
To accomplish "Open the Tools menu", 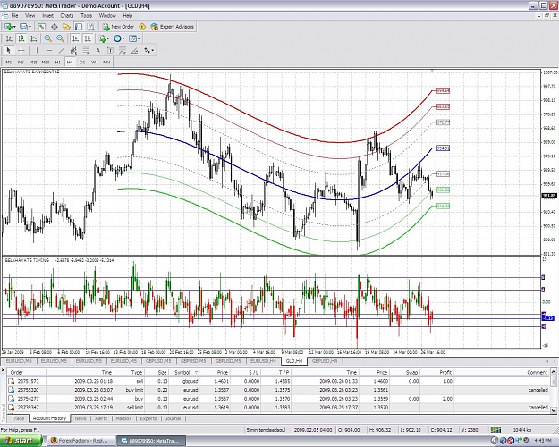I will point(86,16).
